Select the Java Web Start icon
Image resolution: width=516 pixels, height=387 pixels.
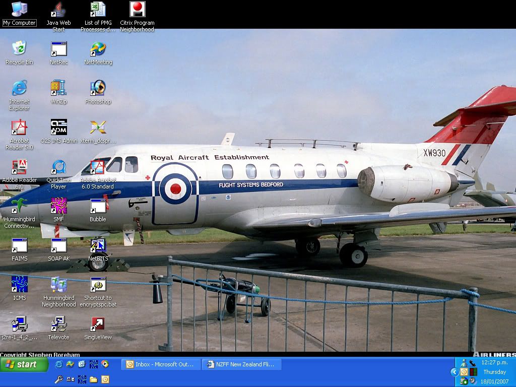[58, 10]
